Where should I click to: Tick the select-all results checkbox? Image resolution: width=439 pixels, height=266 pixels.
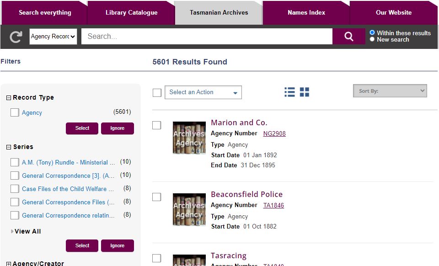click(x=157, y=93)
